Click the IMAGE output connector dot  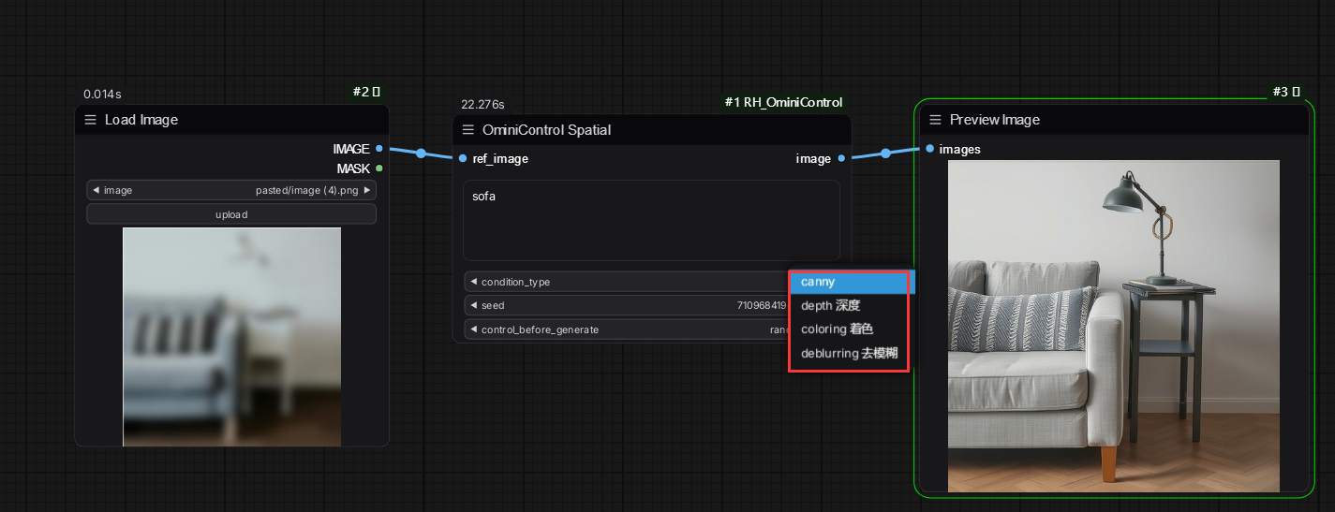[x=378, y=149]
